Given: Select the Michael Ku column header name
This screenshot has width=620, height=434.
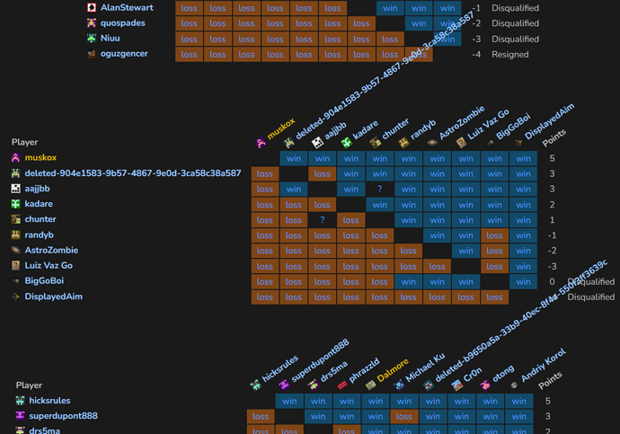Looking at the screenshot, I should 424,363.
